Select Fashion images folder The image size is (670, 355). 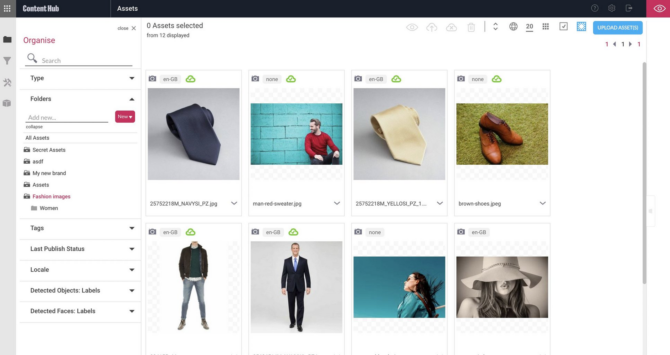[51, 196]
